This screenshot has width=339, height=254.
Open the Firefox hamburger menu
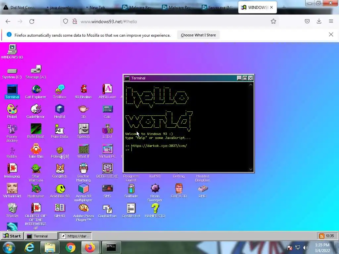[331, 21]
